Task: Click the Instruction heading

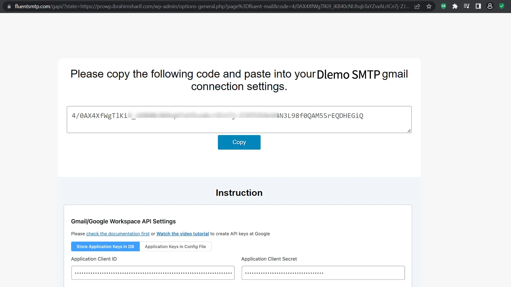Action: (239, 193)
